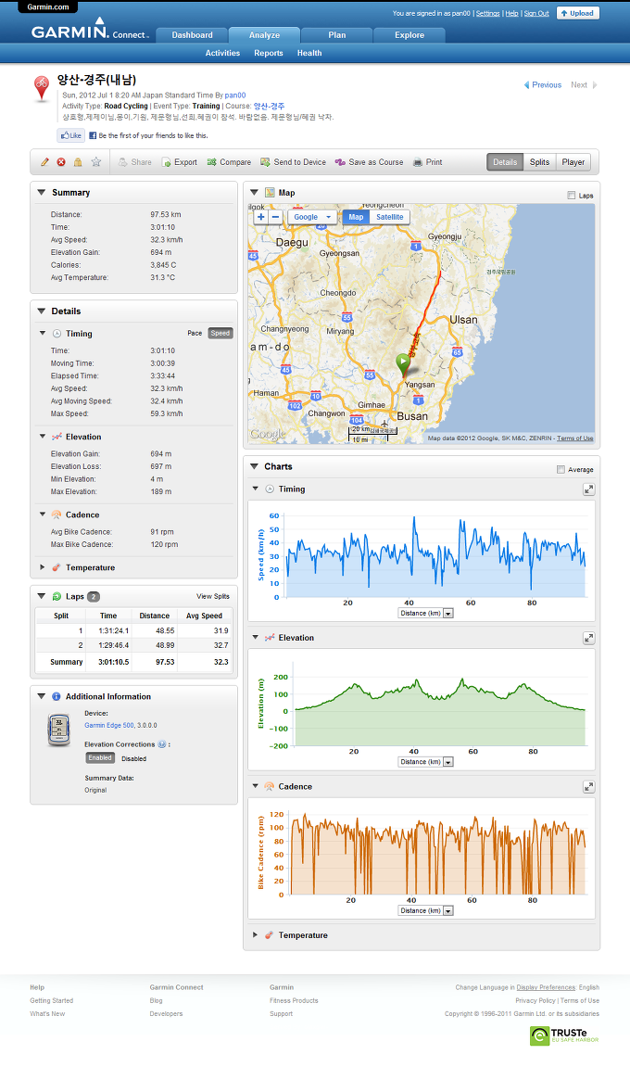Click the red cycling activity pin icon

[x=42, y=88]
